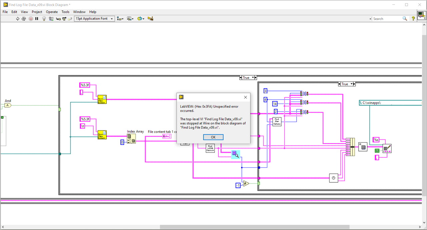Select the upper Open Delimited file node
This screenshot has width=427, height=230.
(x=102, y=99)
